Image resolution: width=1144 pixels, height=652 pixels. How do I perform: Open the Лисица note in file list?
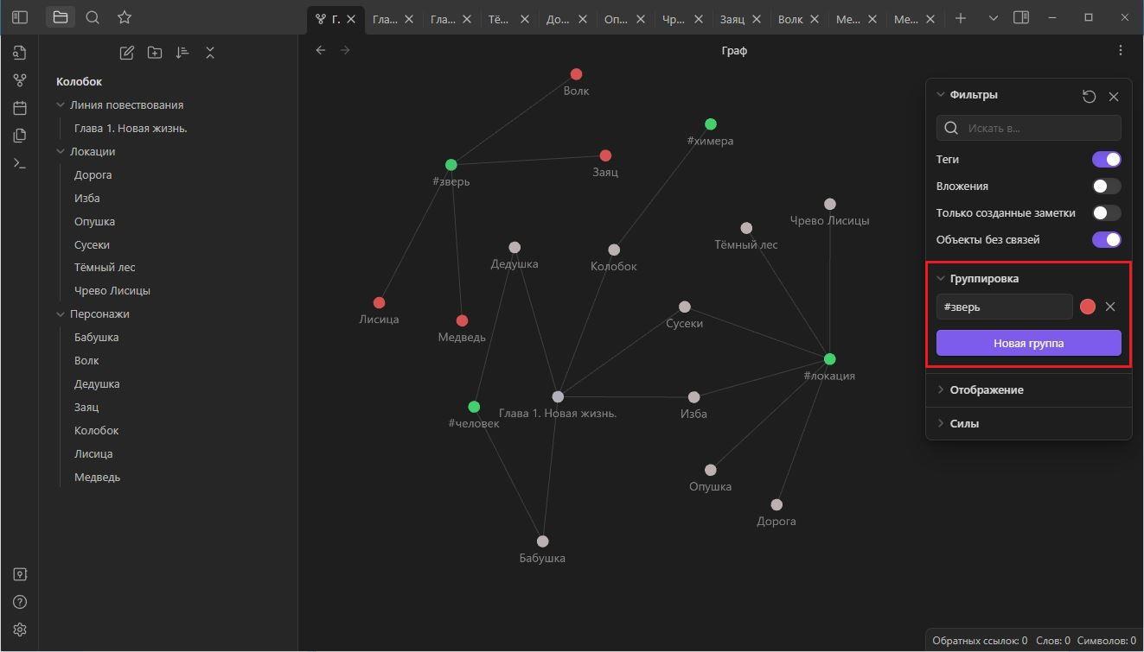[93, 453]
